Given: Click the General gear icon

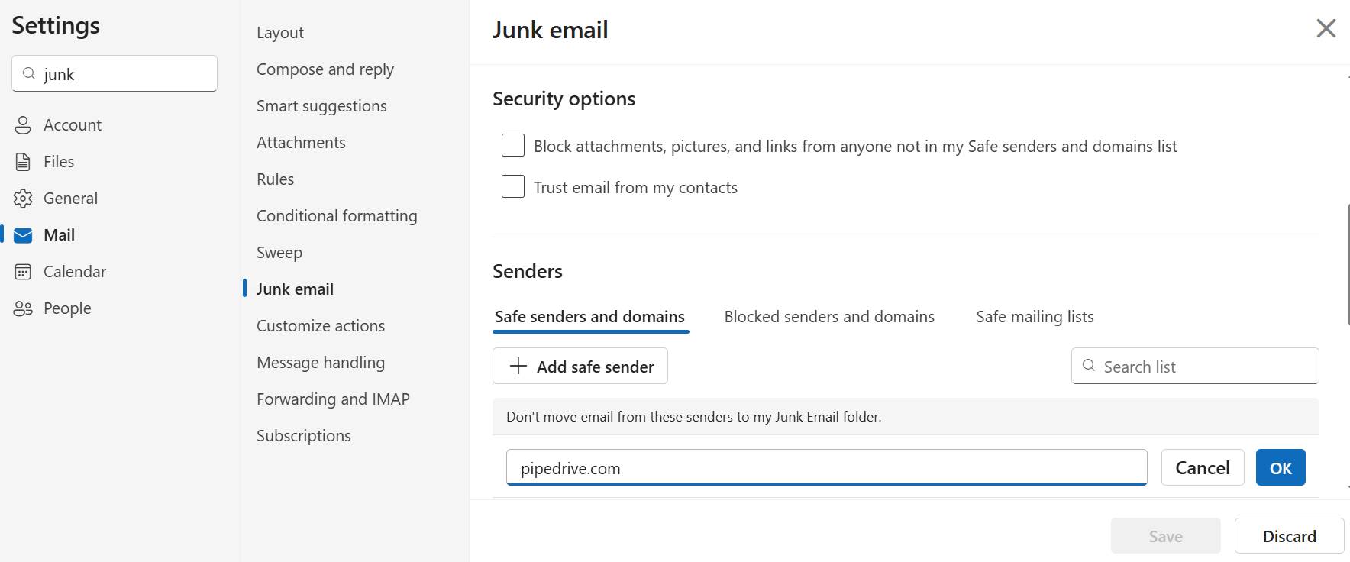Looking at the screenshot, I should point(24,198).
